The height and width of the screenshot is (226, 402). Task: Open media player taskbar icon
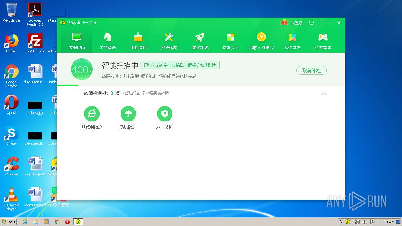(46, 222)
